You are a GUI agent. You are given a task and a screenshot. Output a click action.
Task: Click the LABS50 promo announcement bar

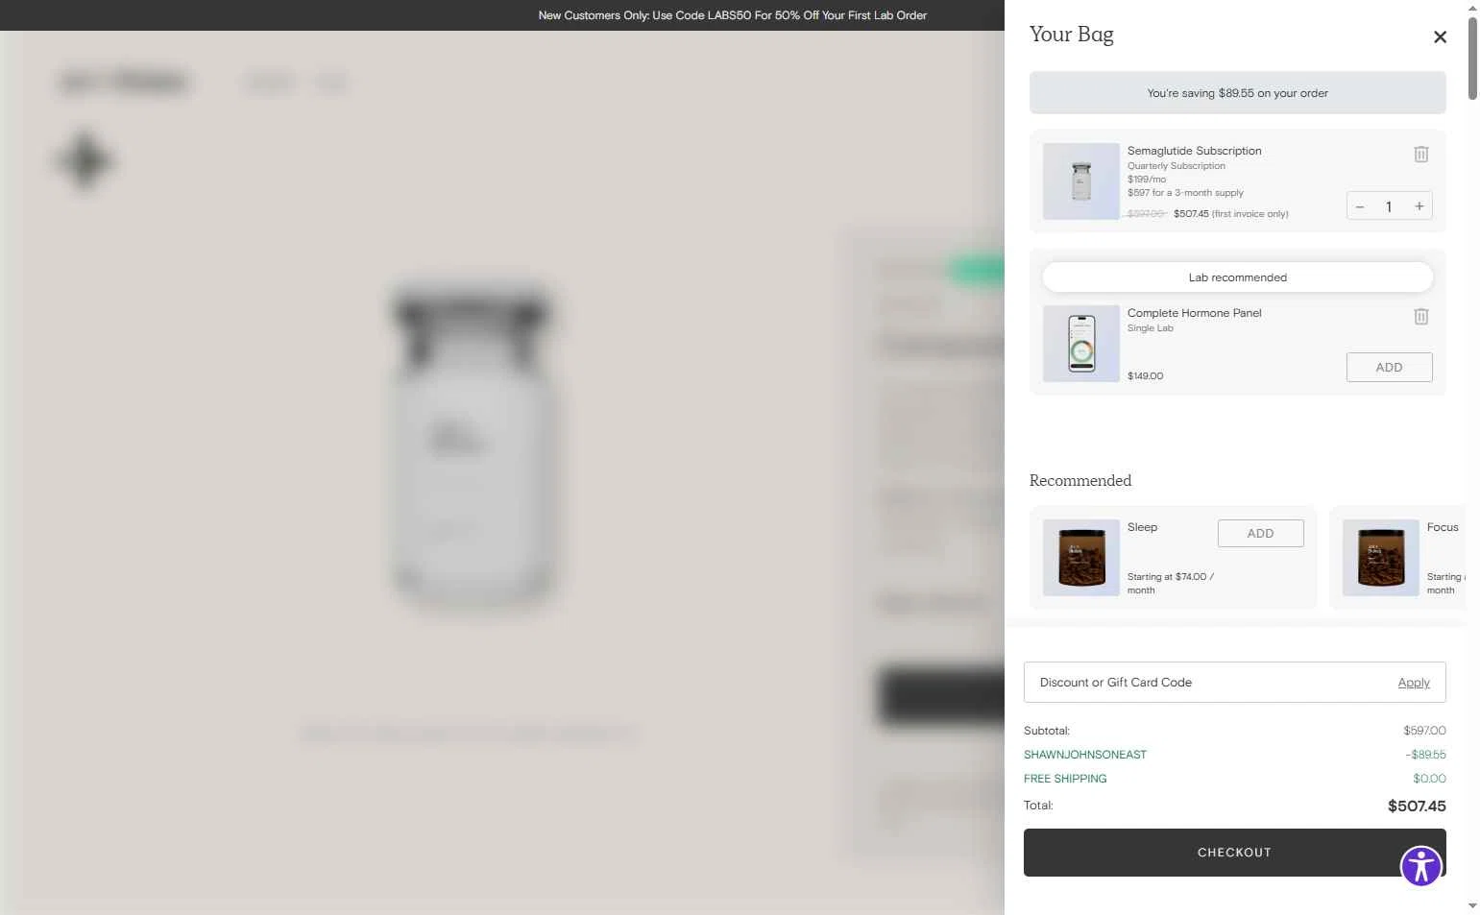tap(732, 15)
